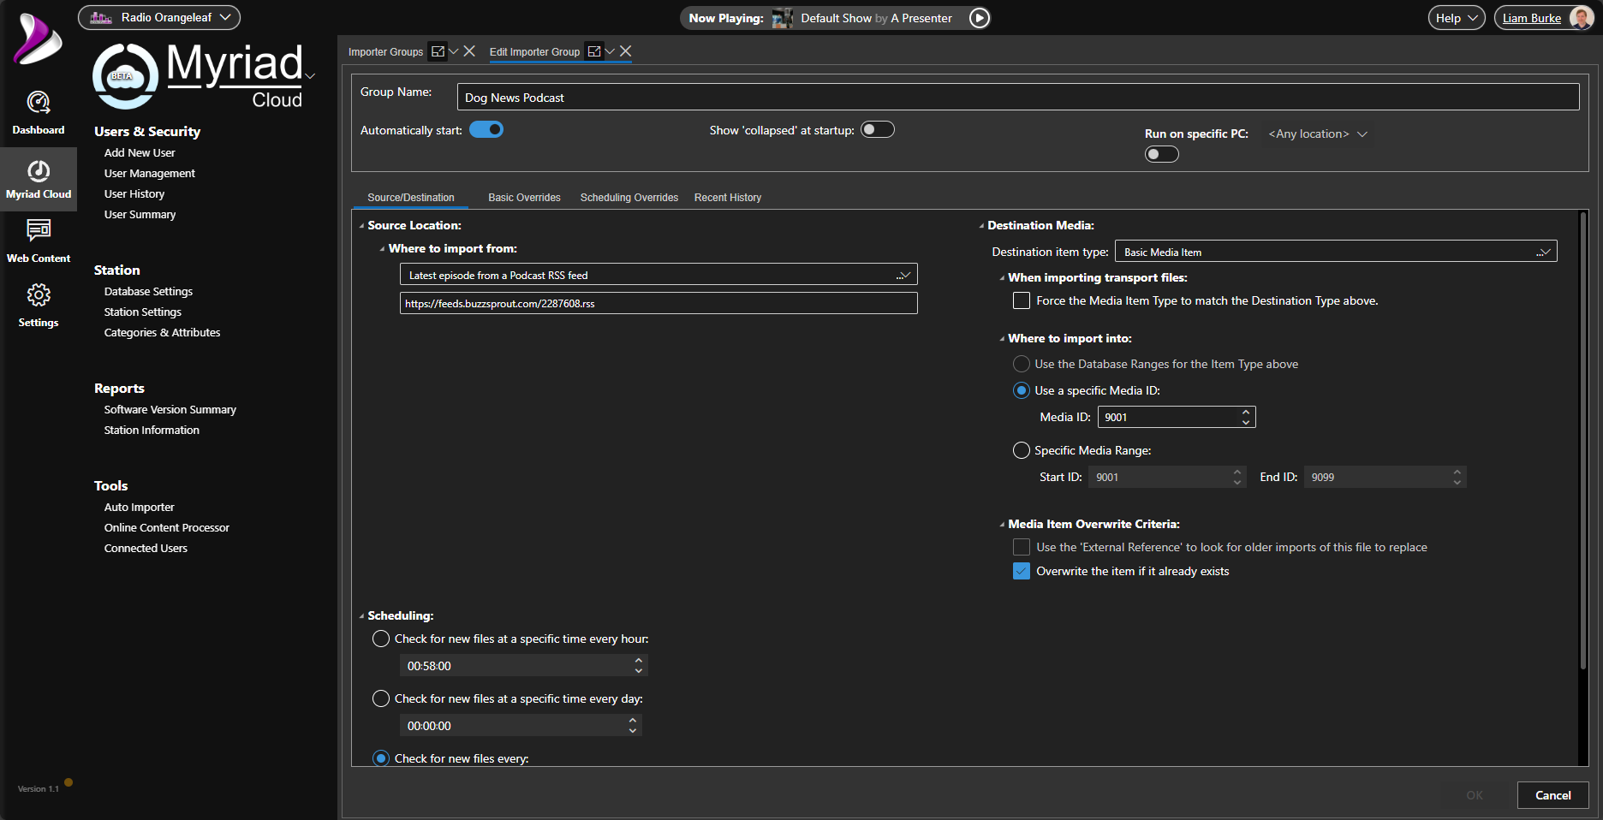Open the Online Content Processor
The width and height of the screenshot is (1603, 820).
(167, 527)
